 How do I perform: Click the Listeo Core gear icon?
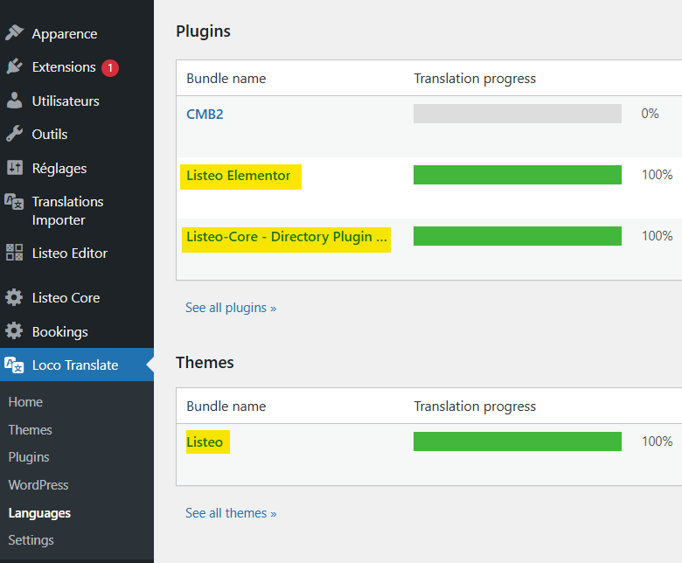pyautogui.click(x=14, y=297)
